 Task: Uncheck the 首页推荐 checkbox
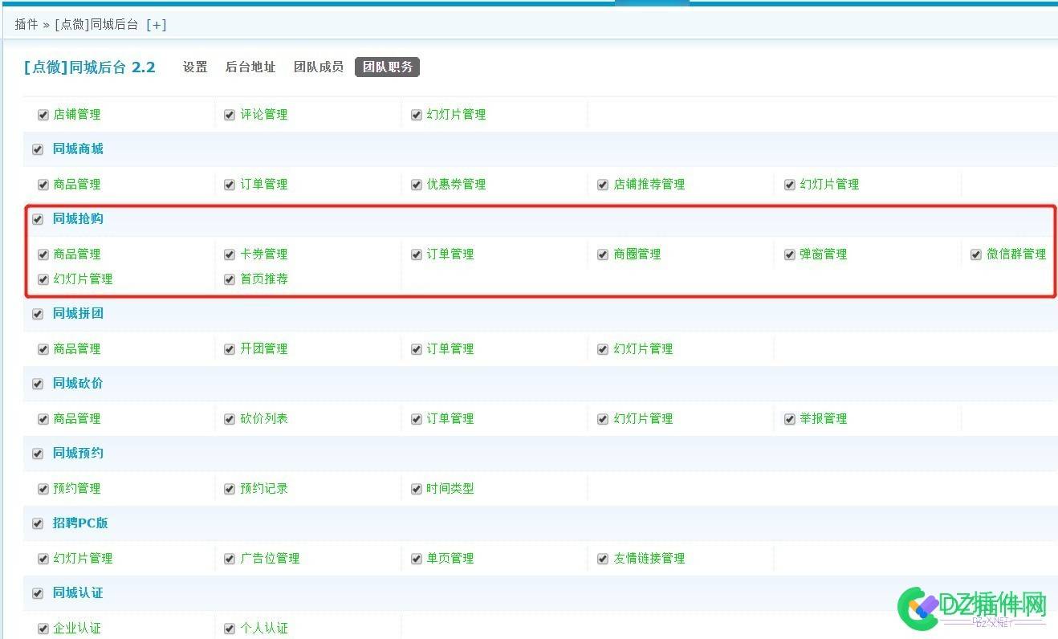pos(230,279)
